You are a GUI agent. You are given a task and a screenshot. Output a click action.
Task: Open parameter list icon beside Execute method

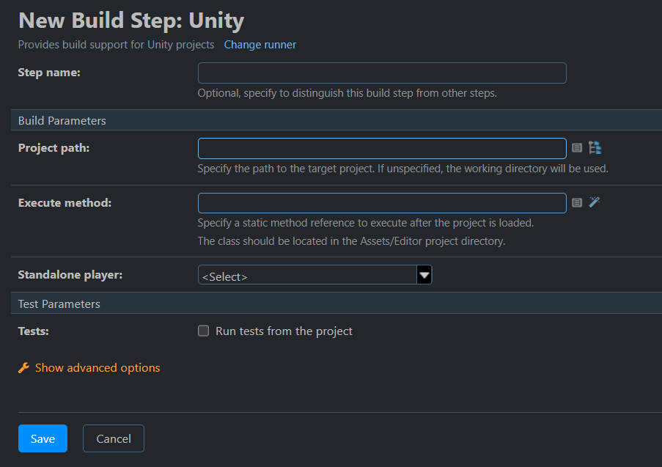click(577, 202)
